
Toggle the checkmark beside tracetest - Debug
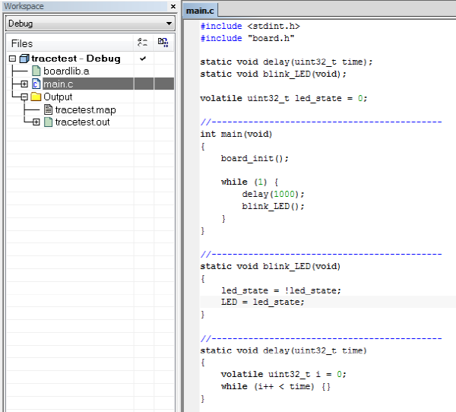click(x=143, y=59)
